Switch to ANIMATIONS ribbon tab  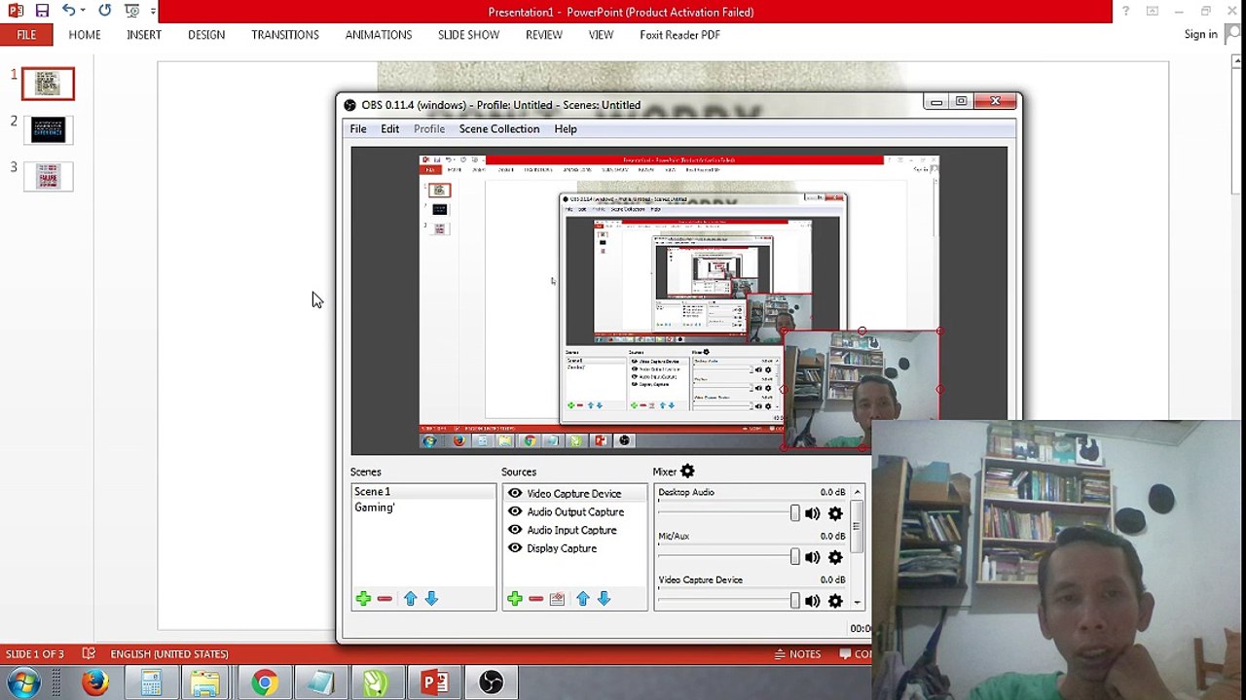[x=379, y=35]
